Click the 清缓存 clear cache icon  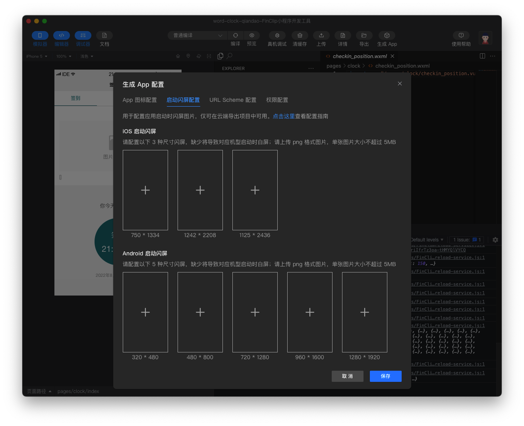click(300, 35)
